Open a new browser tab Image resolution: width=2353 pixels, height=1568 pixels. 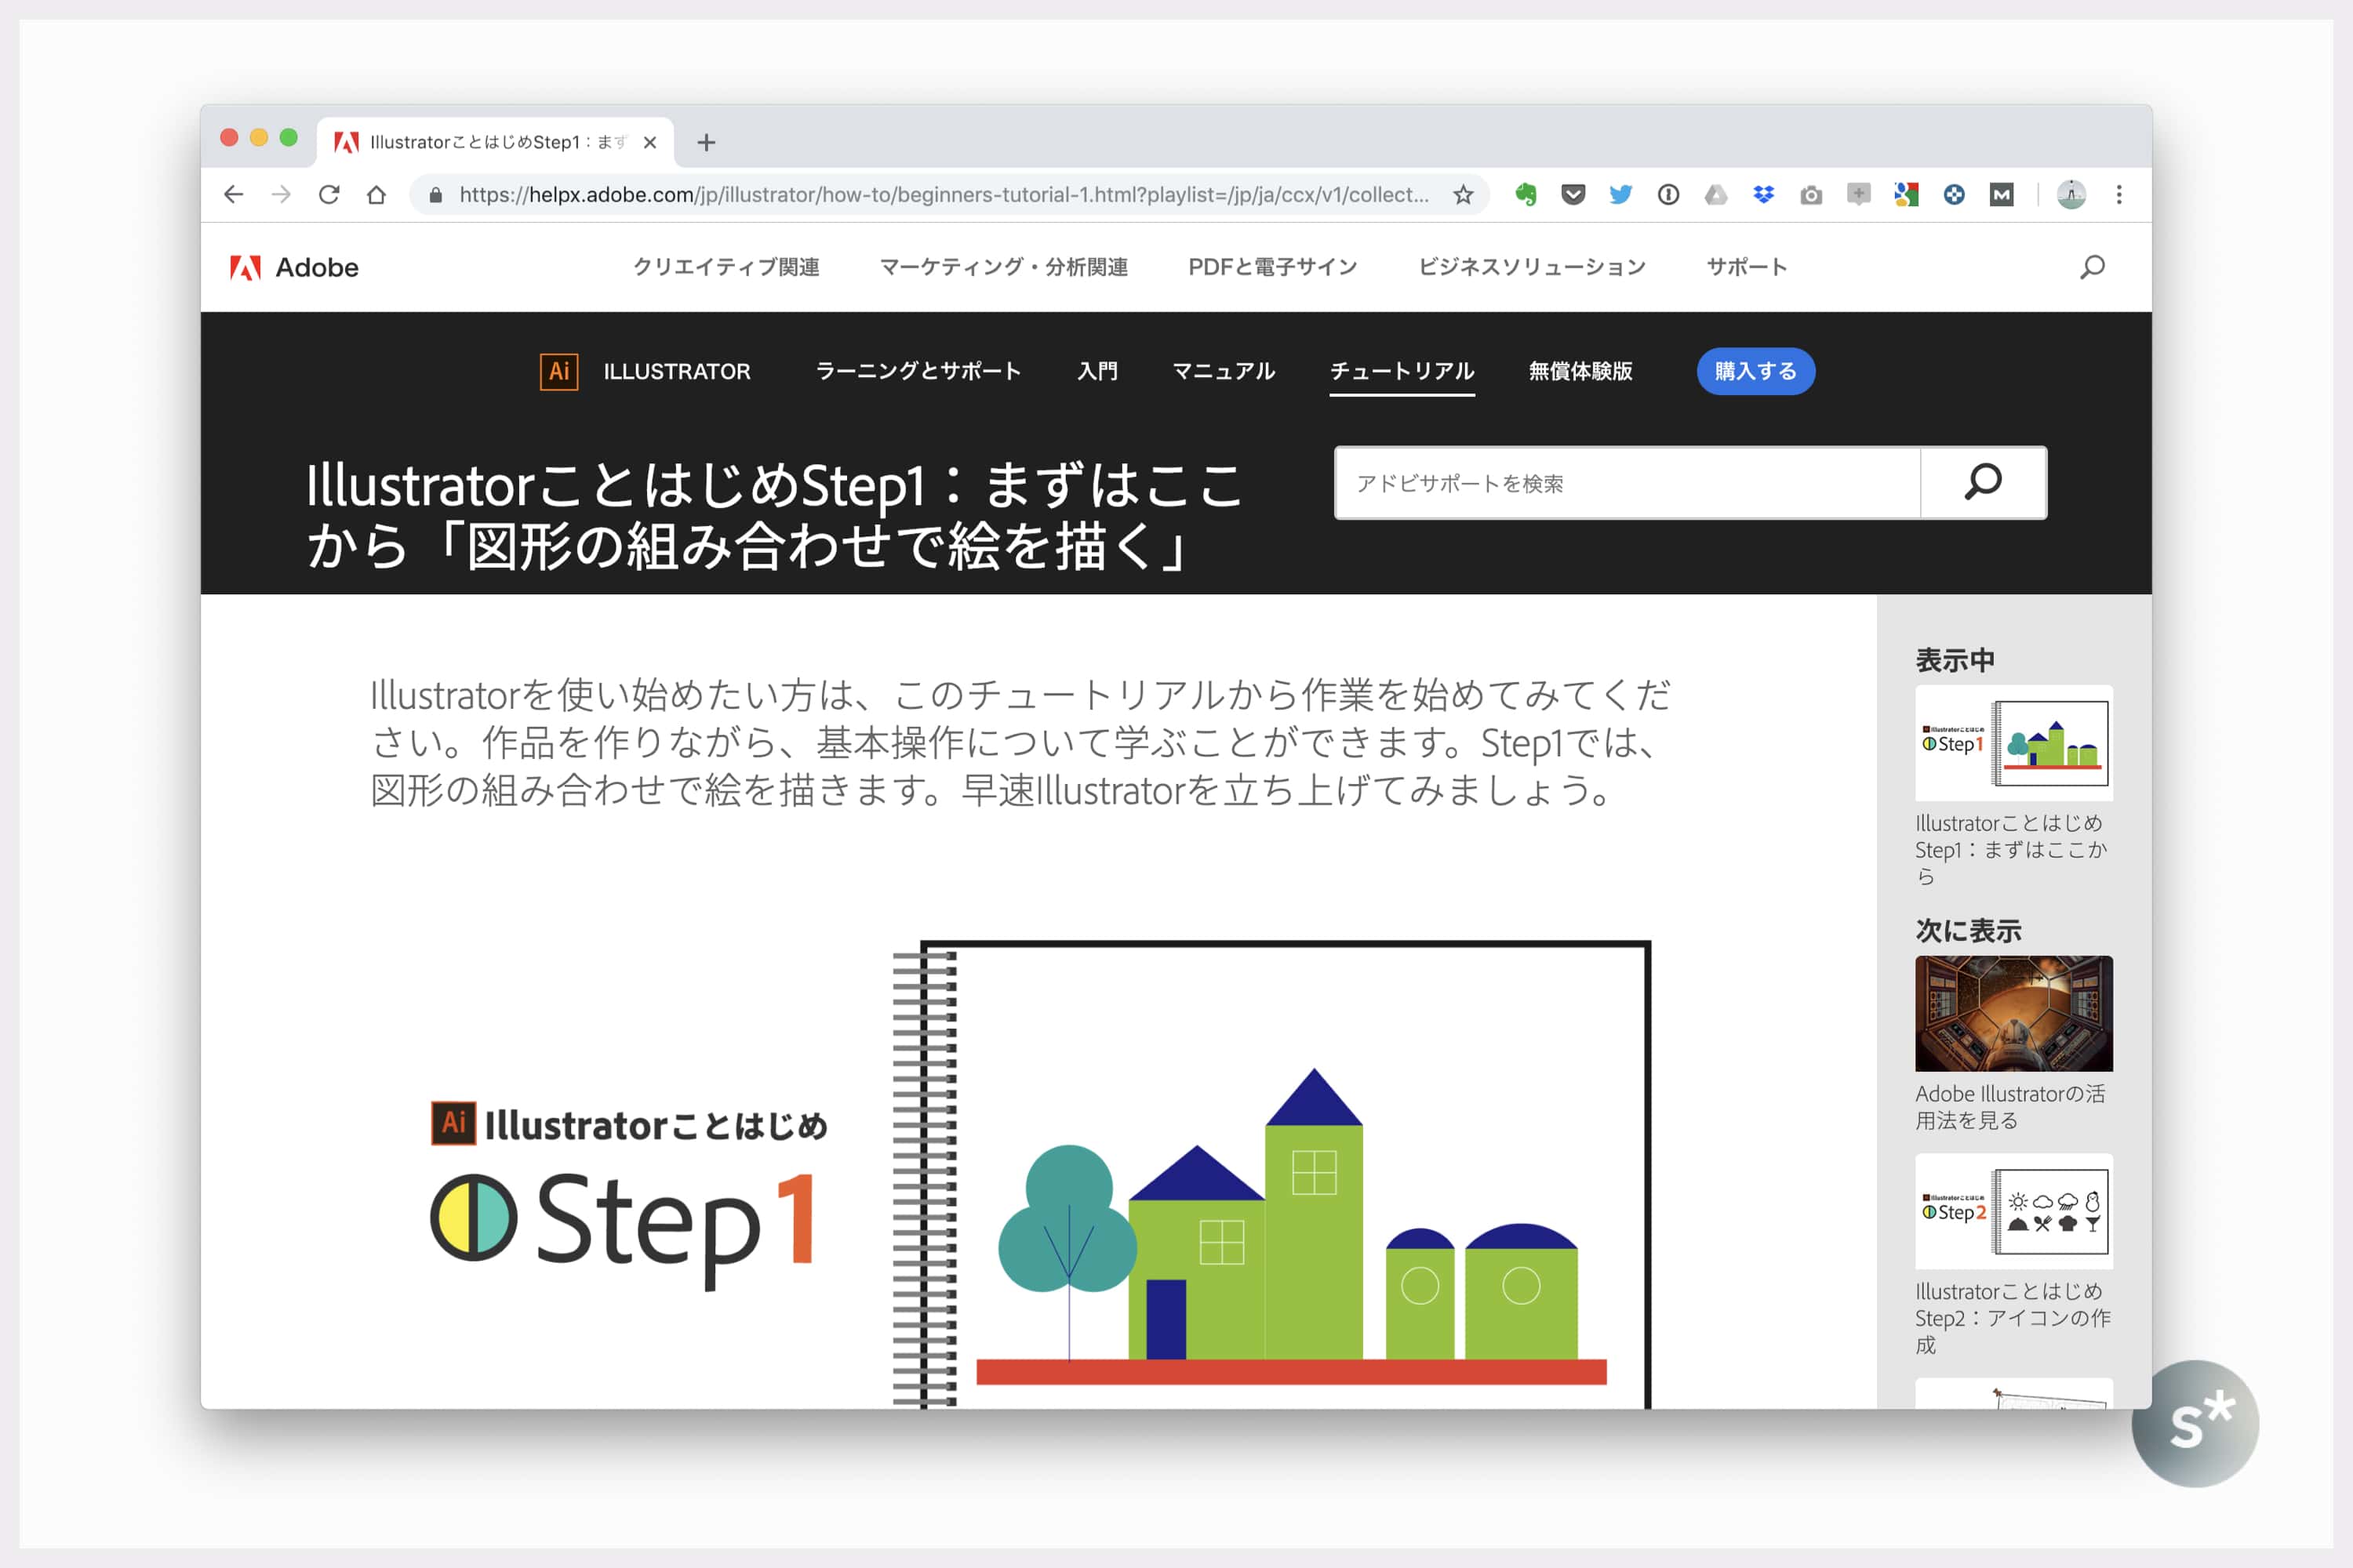(x=707, y=143)
